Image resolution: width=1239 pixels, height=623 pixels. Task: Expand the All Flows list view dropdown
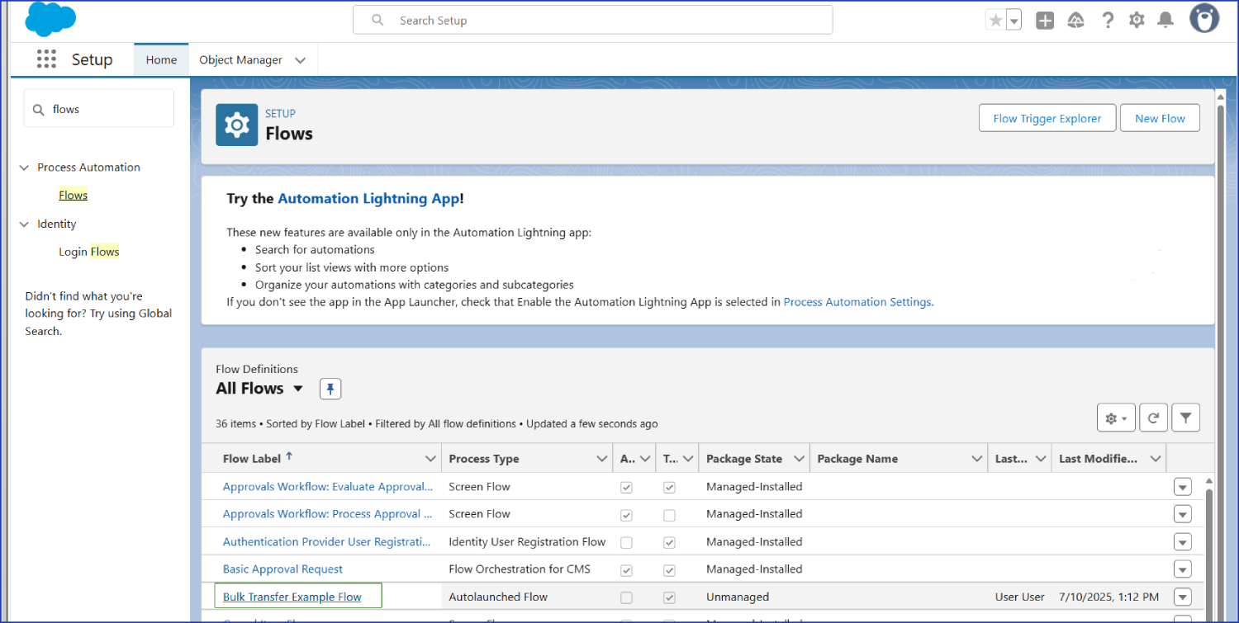[298, 389]
